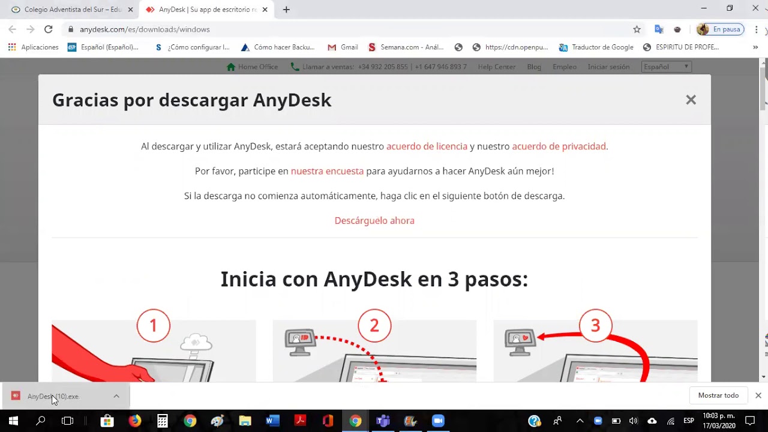The image size is (768, 432).
Task: Open volume control in the system tray
Action: click(634, 421)
